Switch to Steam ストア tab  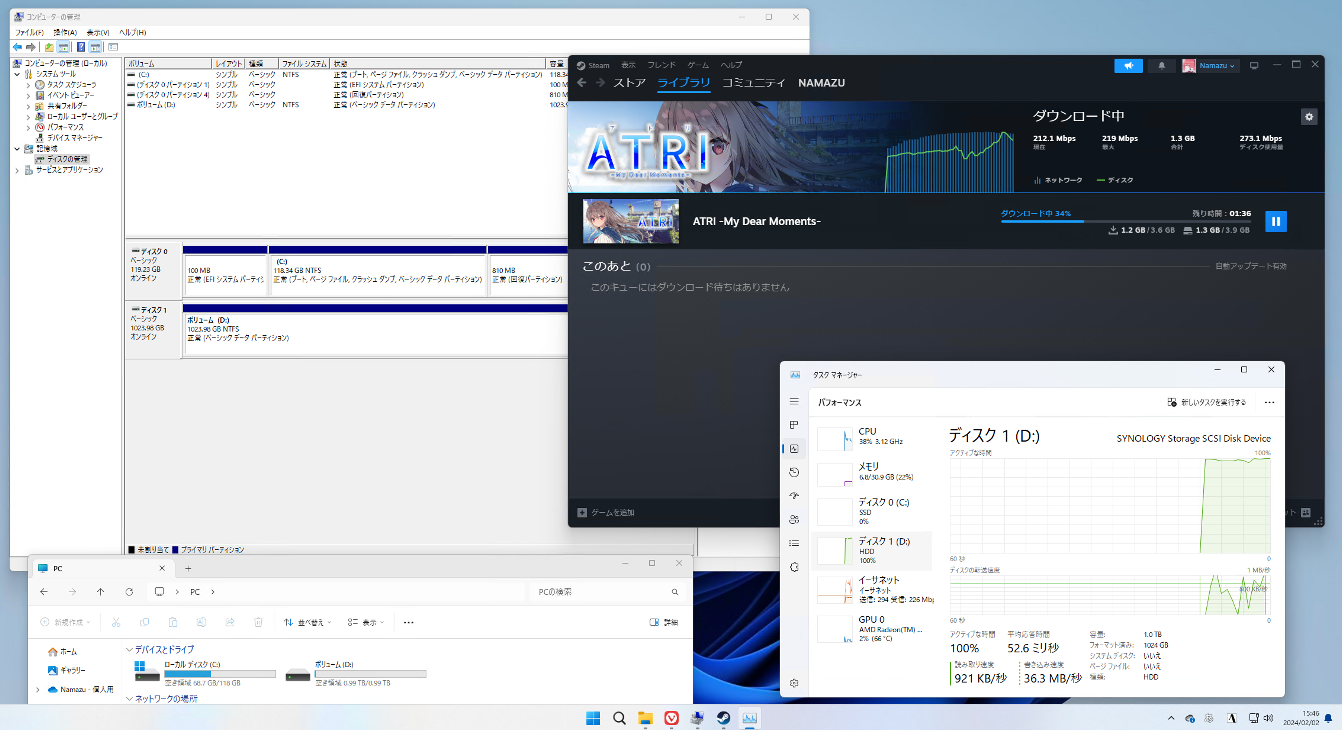click(629, 83)
